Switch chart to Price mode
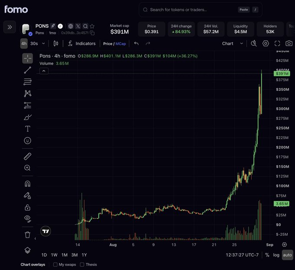 pyautogui.click(x=108, y=44)
